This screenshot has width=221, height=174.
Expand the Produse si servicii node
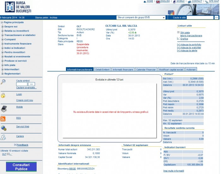click(3, 61)
